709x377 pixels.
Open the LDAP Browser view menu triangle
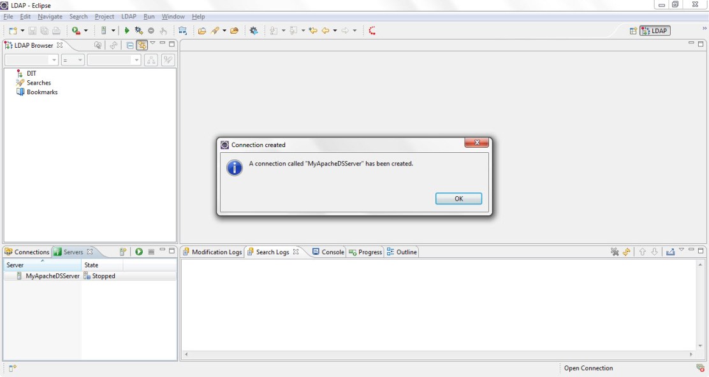point(153,44)
